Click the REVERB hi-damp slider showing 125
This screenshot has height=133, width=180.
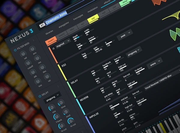[x=140, y=70]
